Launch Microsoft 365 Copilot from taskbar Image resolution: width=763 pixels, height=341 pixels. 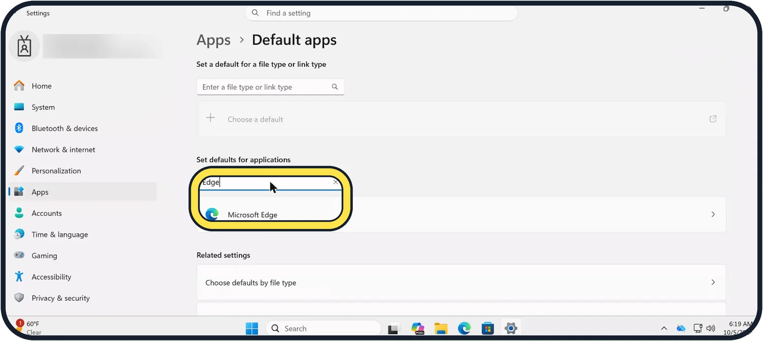(x=418, y=329)
